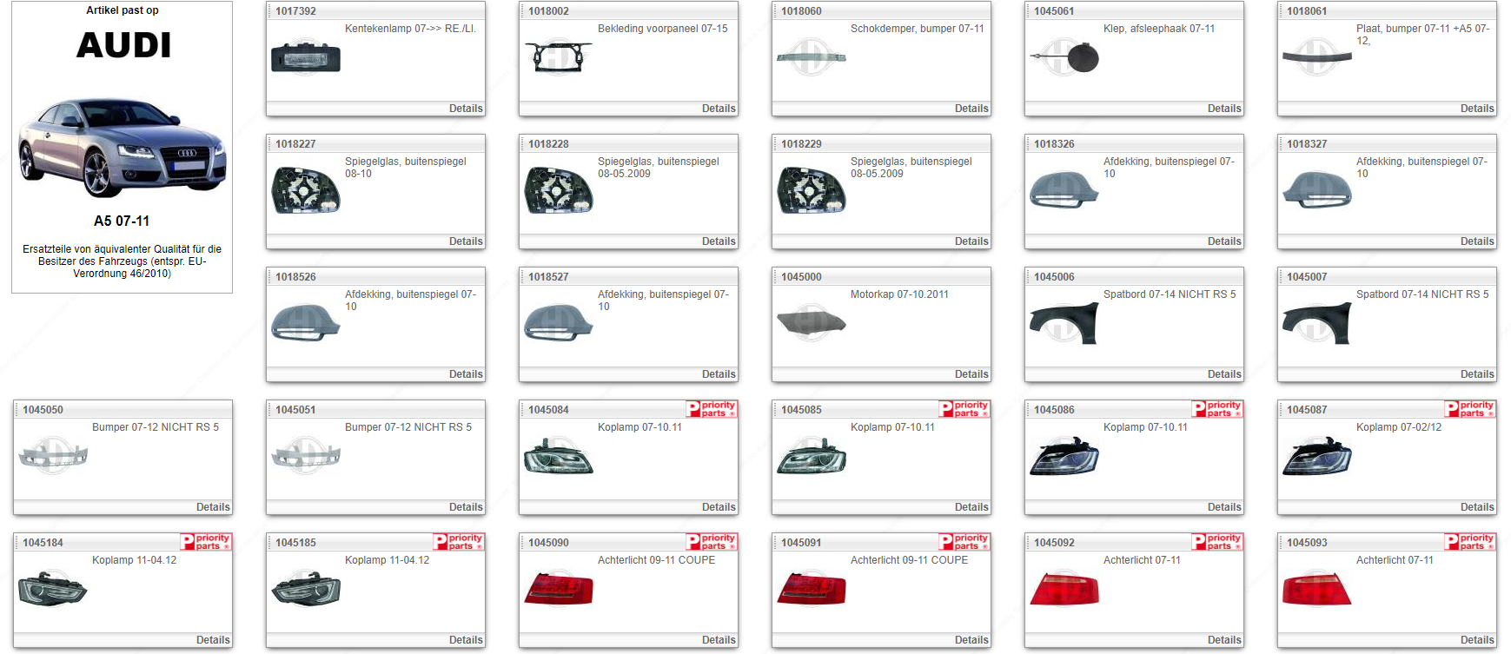The image size is (1511, 654).
Task: Click priority parts badge on 1045085
Action: click(x=964, y=409)
